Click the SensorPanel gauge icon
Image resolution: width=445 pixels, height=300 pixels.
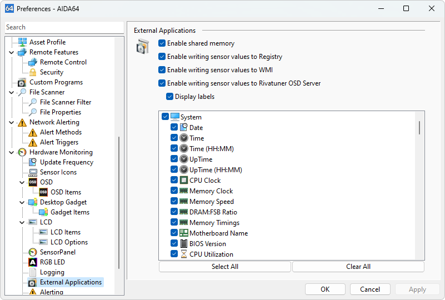point(33,252)
